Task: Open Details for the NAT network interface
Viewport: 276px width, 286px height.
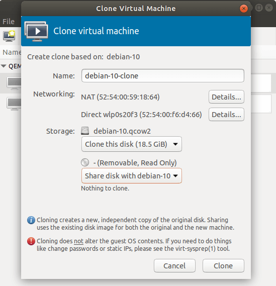Action: pyautogui.click(x=226, y=97)
